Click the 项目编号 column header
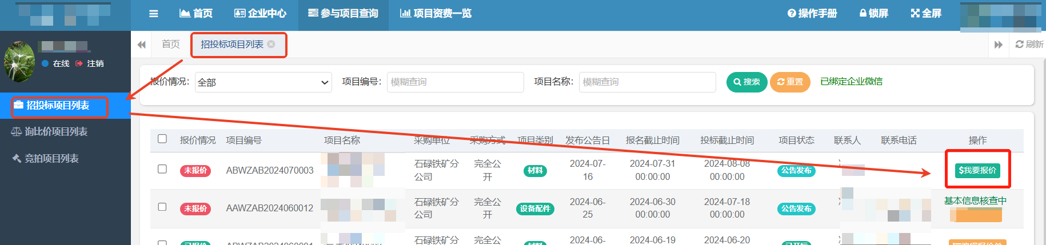1046x245 pixels. tap(243, 140)
